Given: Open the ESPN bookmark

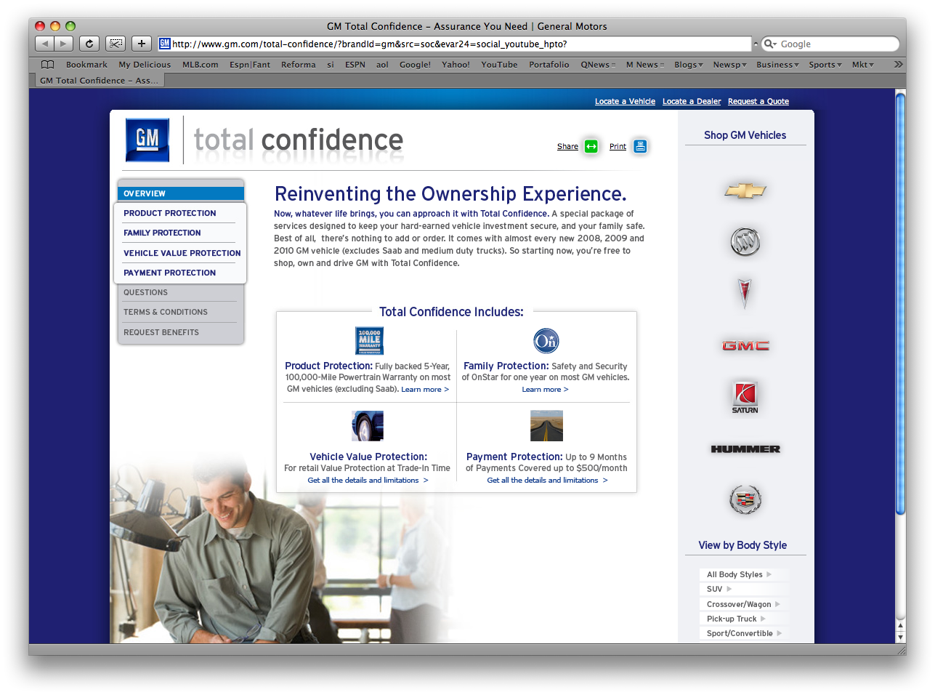Looking at the screenshot, I should [355, 65].
